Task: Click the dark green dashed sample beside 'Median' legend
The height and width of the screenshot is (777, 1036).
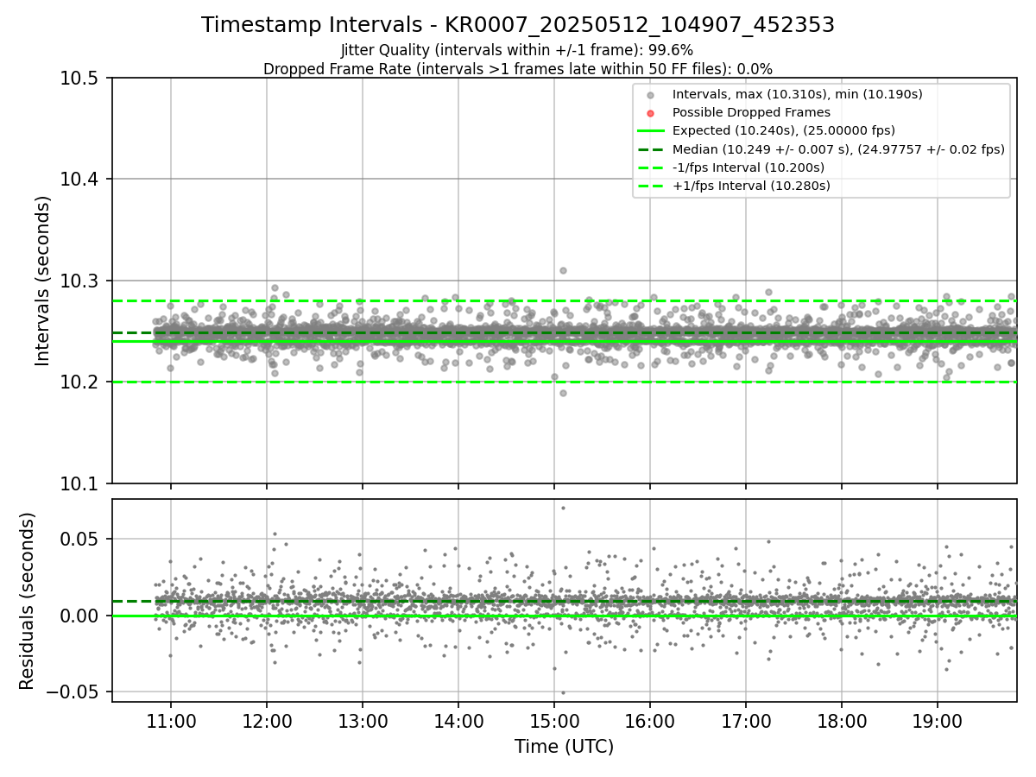Action: click(x=651, y=149)
